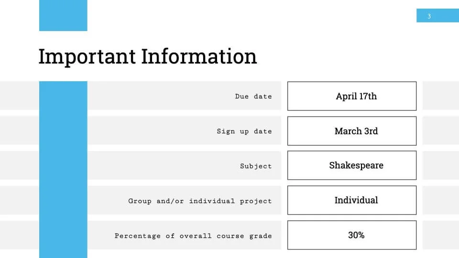Image resolution: width=459 pixels, height=258 pixels.
Task: Click the slide number 3 badge
Action: 437,15
